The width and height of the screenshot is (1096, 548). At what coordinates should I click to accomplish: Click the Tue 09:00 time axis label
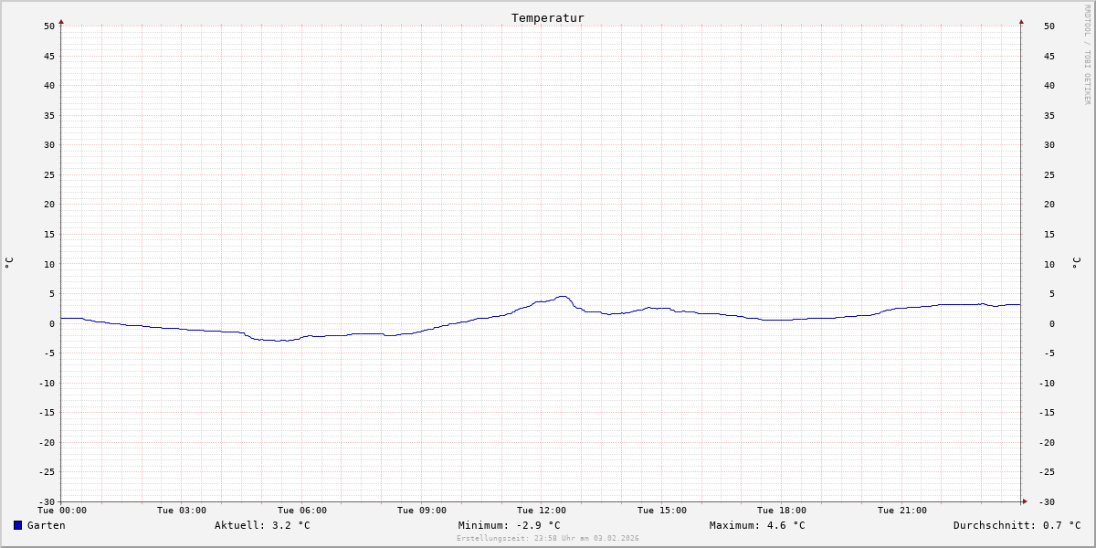422,511
